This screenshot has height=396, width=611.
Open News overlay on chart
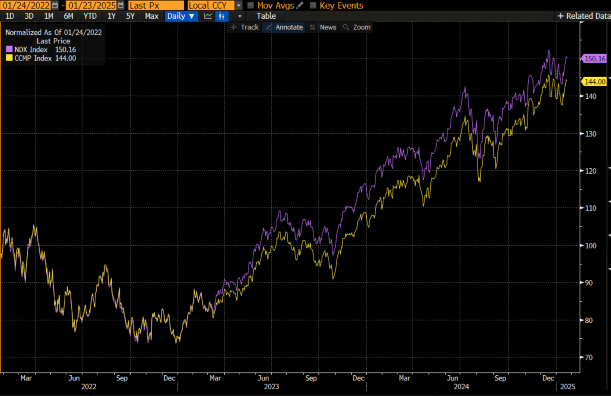(323, 27)
